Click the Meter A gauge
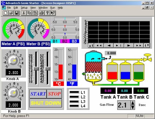The height and width of the screenshot is (119, 155). (13, 29)
